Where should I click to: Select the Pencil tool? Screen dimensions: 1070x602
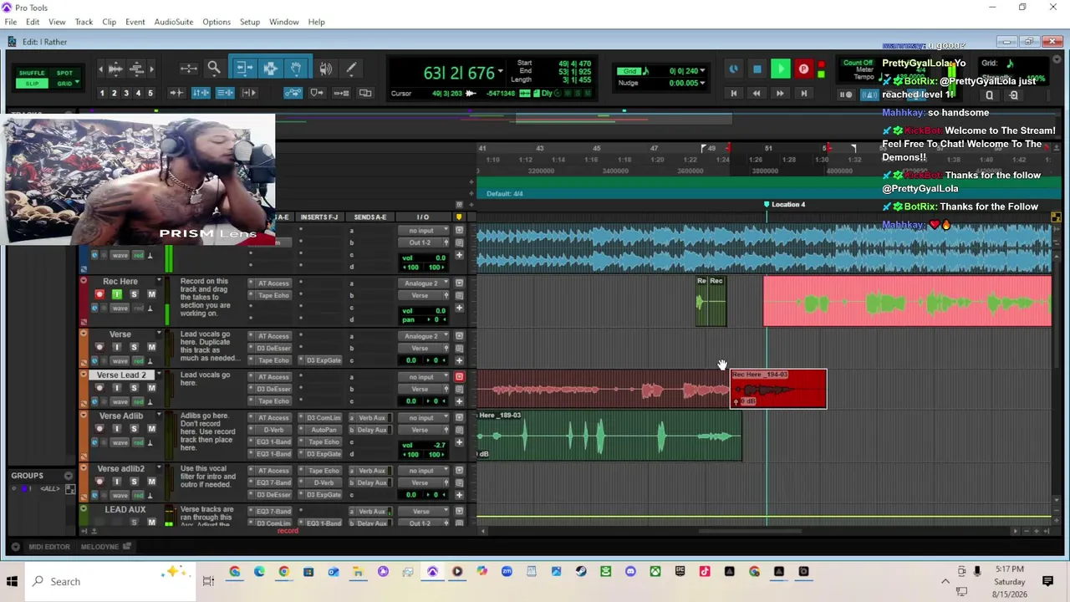pos(351,69)
